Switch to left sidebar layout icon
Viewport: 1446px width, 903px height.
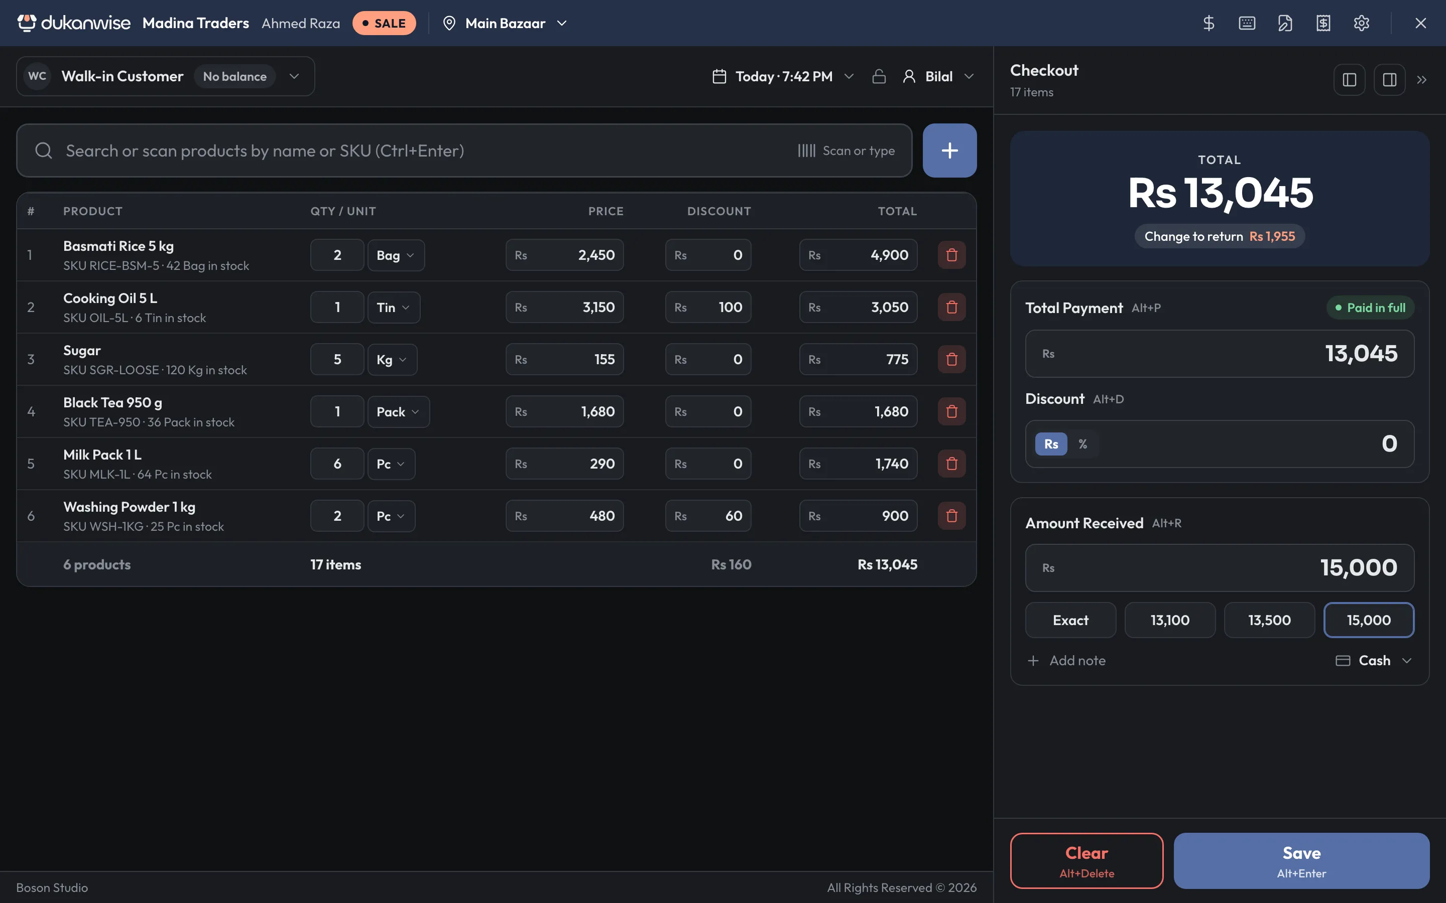pos(1349,79)
